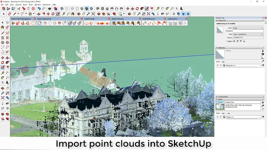
Task: Click the Materials details arrow button
Action: point(263,65)
